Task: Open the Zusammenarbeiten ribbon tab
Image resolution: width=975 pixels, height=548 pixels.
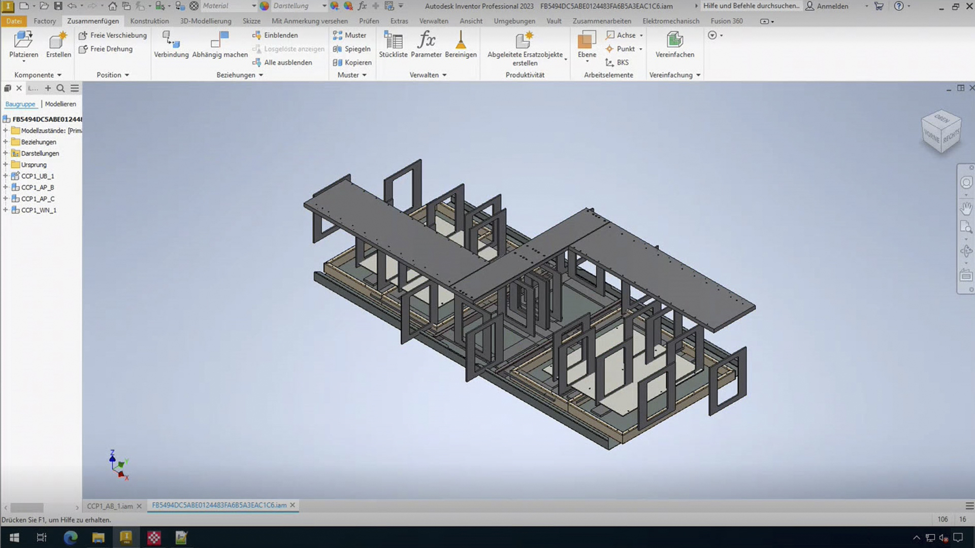Action: pyautogui.click(x=601, y=21)
